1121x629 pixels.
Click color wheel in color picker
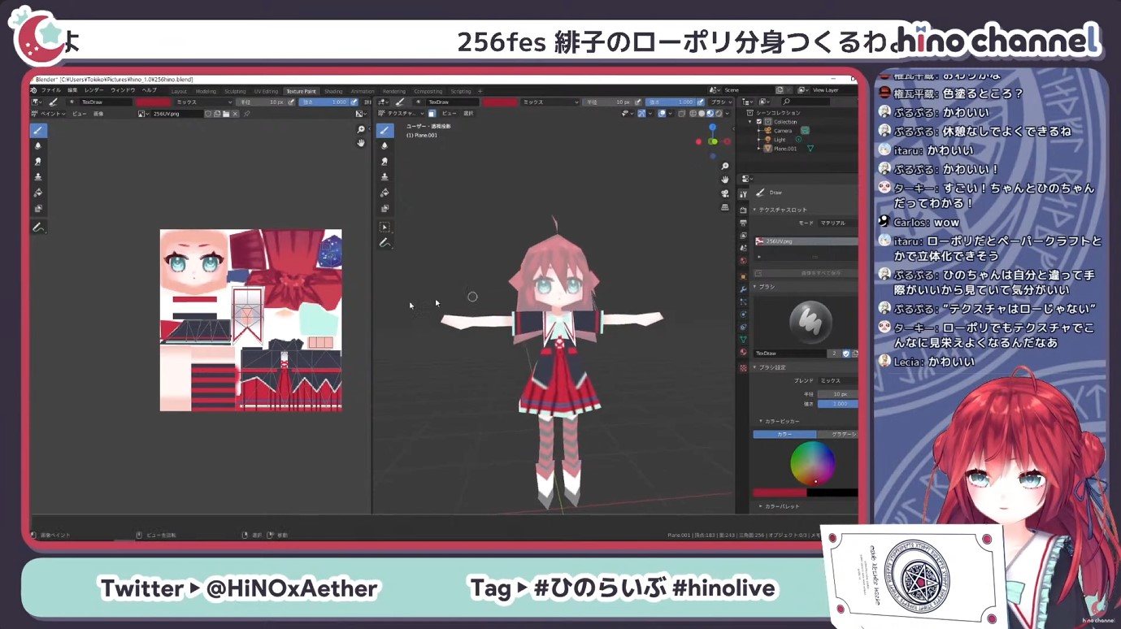[812, 463]
